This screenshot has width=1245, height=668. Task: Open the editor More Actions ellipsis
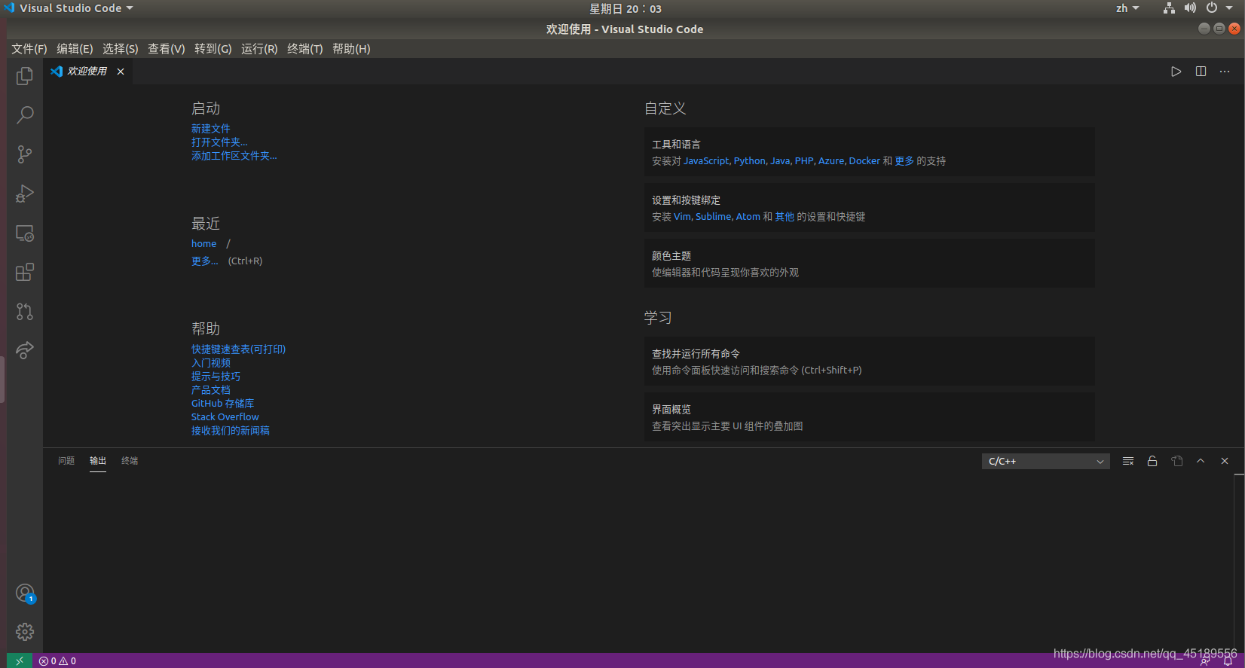coord(1225,72)
